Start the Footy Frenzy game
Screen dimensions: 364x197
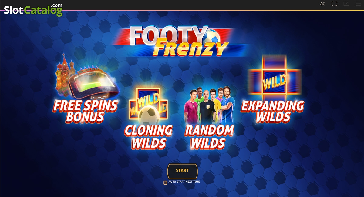(x=182, y=171)
